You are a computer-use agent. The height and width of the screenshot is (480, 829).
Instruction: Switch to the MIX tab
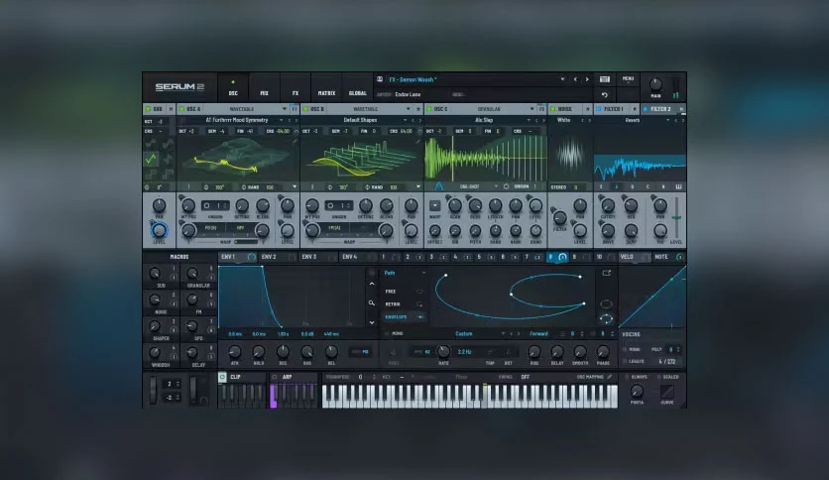click(x=265, y=88)
